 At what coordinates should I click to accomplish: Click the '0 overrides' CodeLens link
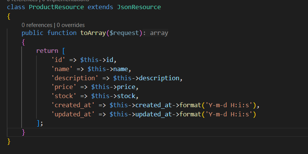(71, 25)
